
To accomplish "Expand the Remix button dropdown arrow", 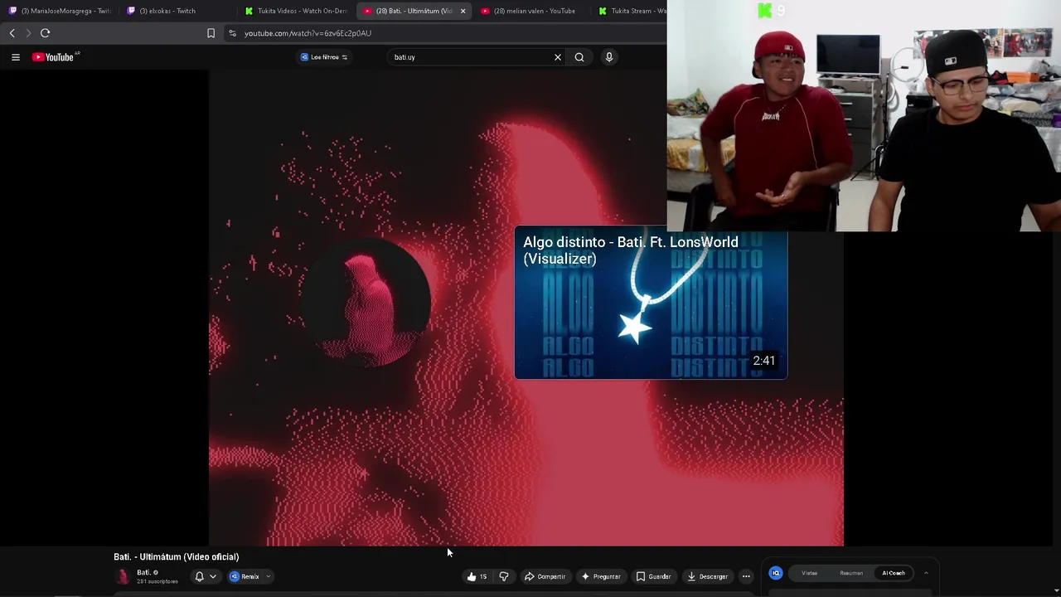I will pyautogui.click(x=268, y=576).
